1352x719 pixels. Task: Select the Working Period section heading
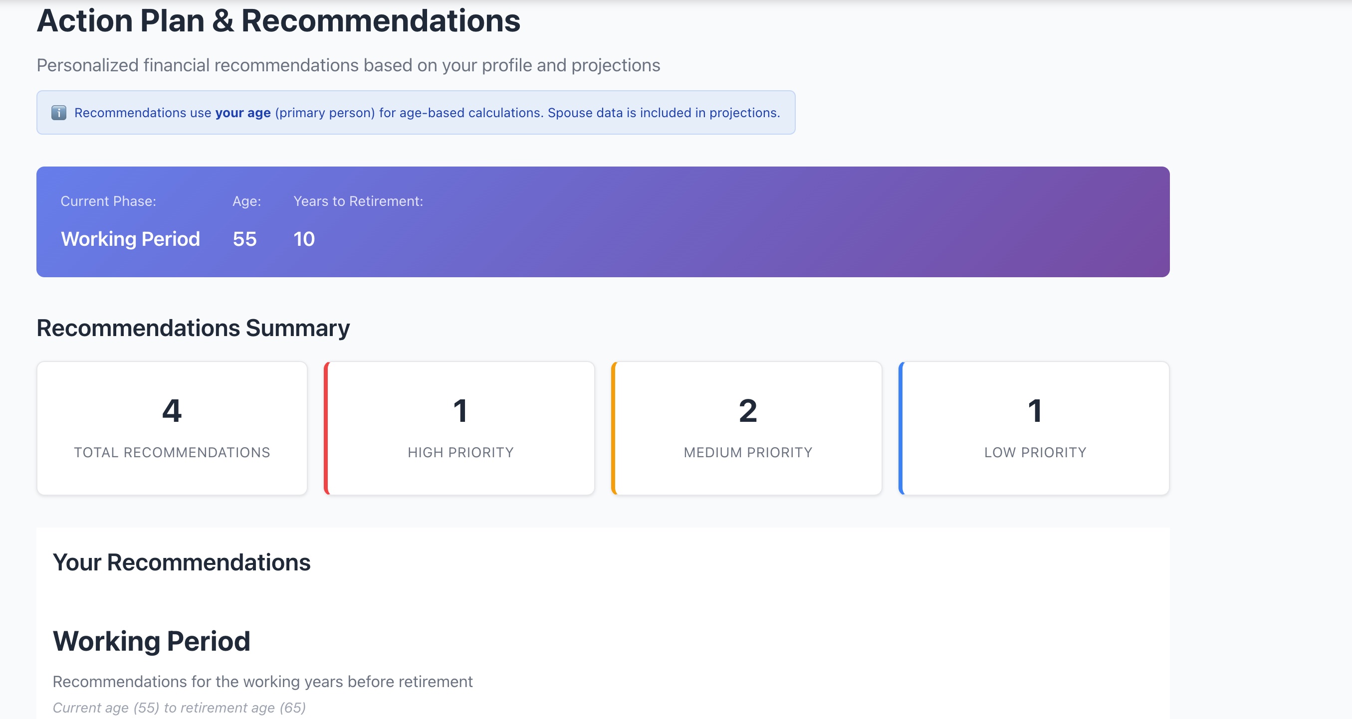click(x=152, y=641)
